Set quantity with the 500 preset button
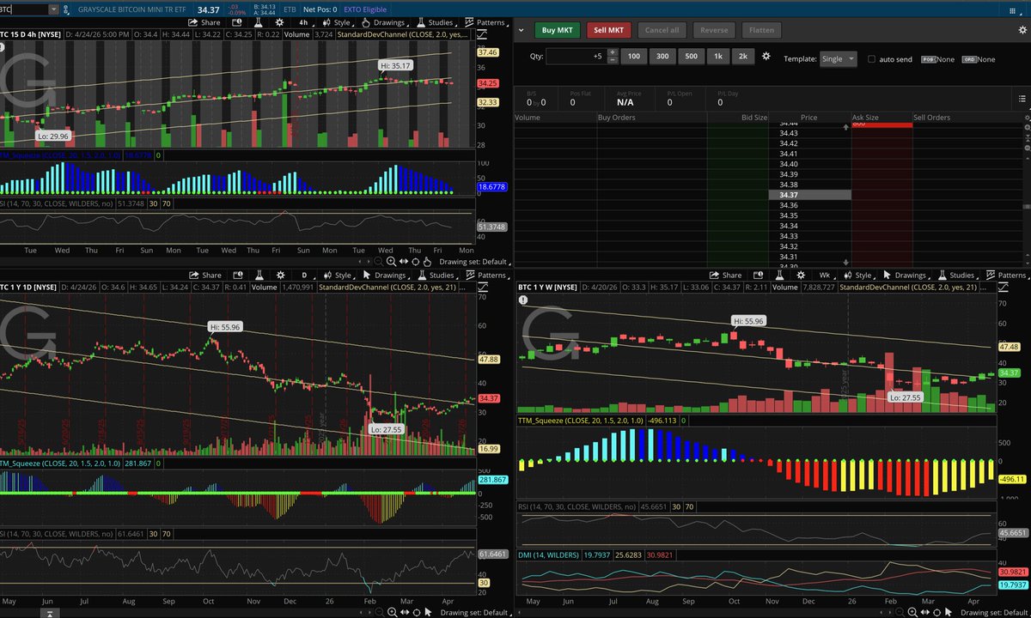 (692, 57)
